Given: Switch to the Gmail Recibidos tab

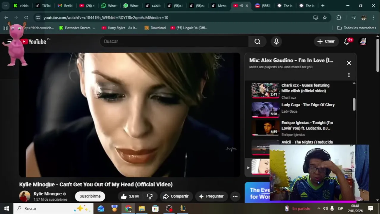Looking at the screenshot, I should tap(65, 6).
